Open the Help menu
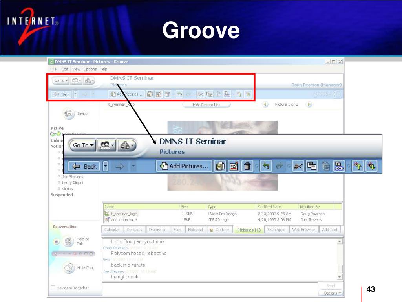This screenshot has width=402, height=302. tap(103, 69)
